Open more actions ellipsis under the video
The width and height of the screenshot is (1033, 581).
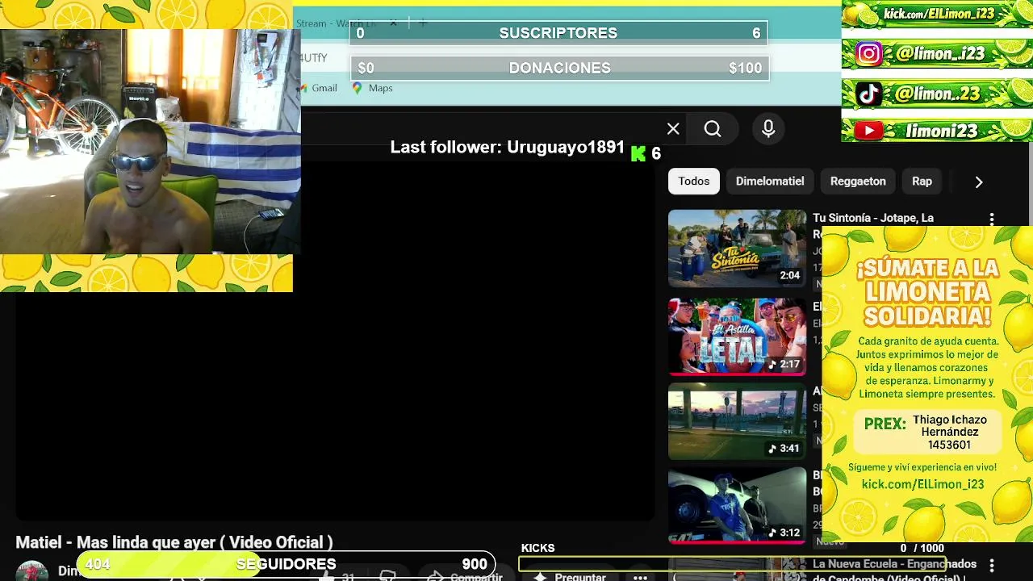pyautogui.click(x=640, y=577)
